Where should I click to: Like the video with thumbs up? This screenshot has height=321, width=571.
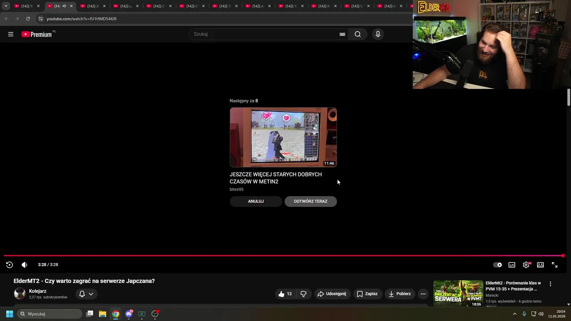(285, 294)
